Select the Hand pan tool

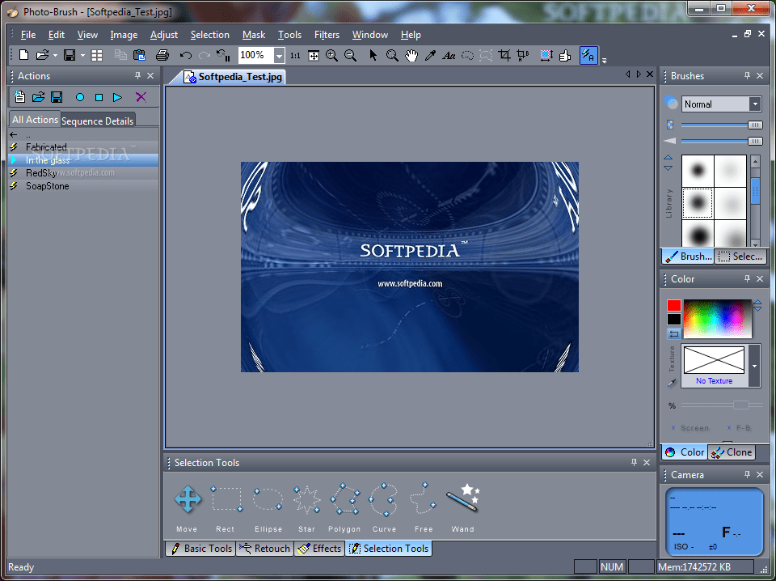(411, 55)
